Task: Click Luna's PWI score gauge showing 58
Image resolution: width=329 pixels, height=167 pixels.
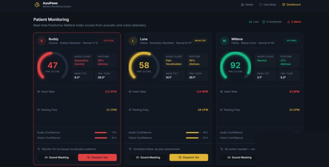Action: [x=144, y=66]
